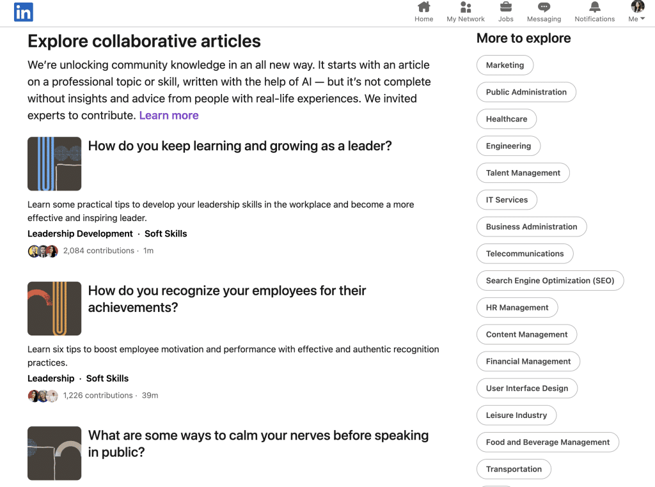The image size is (655, 487).
Task: Open 'What are some ways to calm your nerves' article
Action: click(x=258, y=444)
